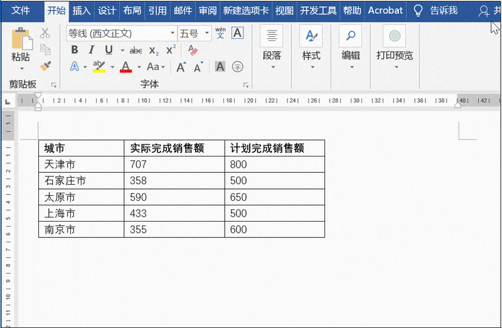Viewport: 502px width, 328px height.
Task: Switch to the Acrobat tab
Action: (x=385, y=11)
